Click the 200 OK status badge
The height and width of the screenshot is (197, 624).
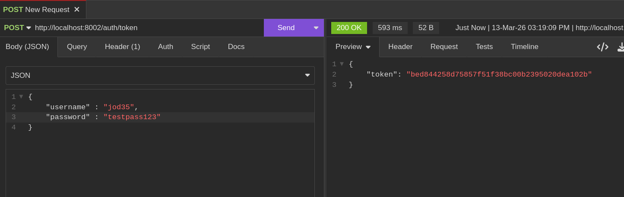click(x=349, y=28)
